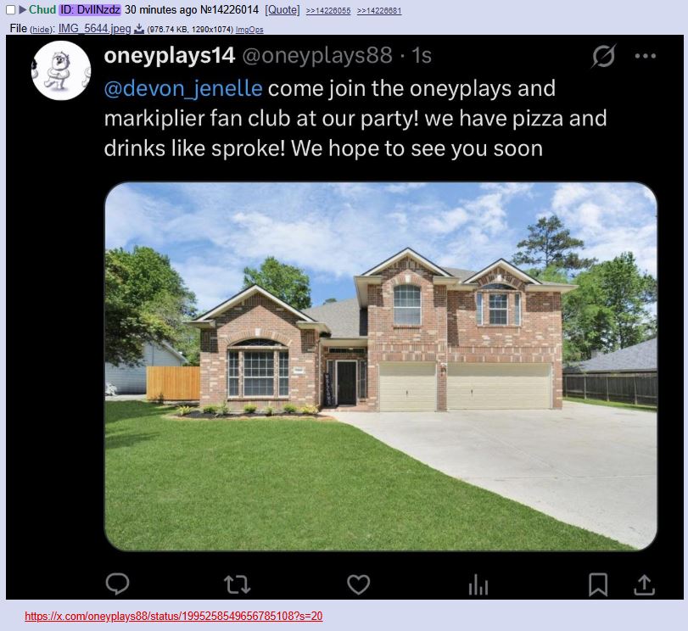The height and width of the screenshot is (631, 688).
Task: Open the ImgOps link
Action: click(249, 30)
